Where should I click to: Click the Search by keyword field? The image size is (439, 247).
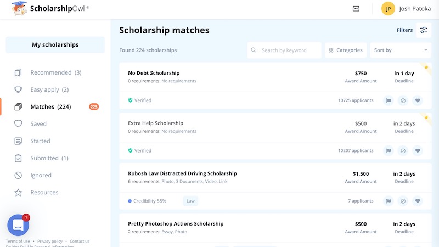pyautogui.click(x=284, y=50)
